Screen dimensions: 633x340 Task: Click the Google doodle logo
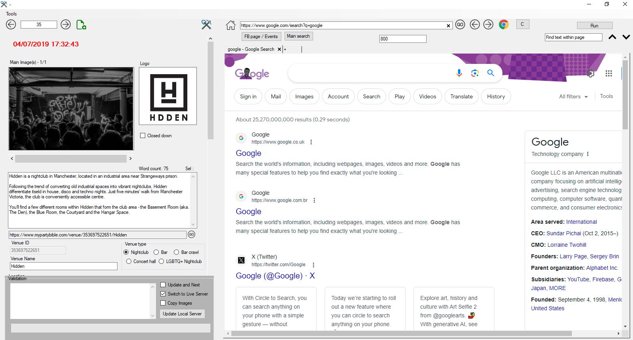(x=252, y=73)
